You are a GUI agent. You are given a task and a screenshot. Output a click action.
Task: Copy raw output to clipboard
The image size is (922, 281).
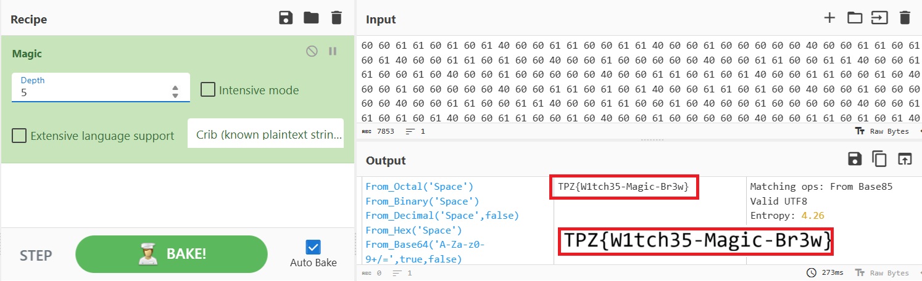pos(879,159)
